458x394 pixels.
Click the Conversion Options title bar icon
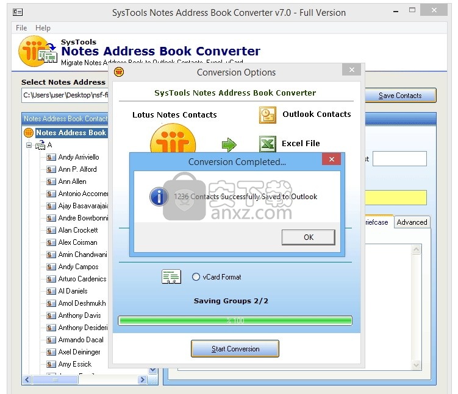point(119,71)
